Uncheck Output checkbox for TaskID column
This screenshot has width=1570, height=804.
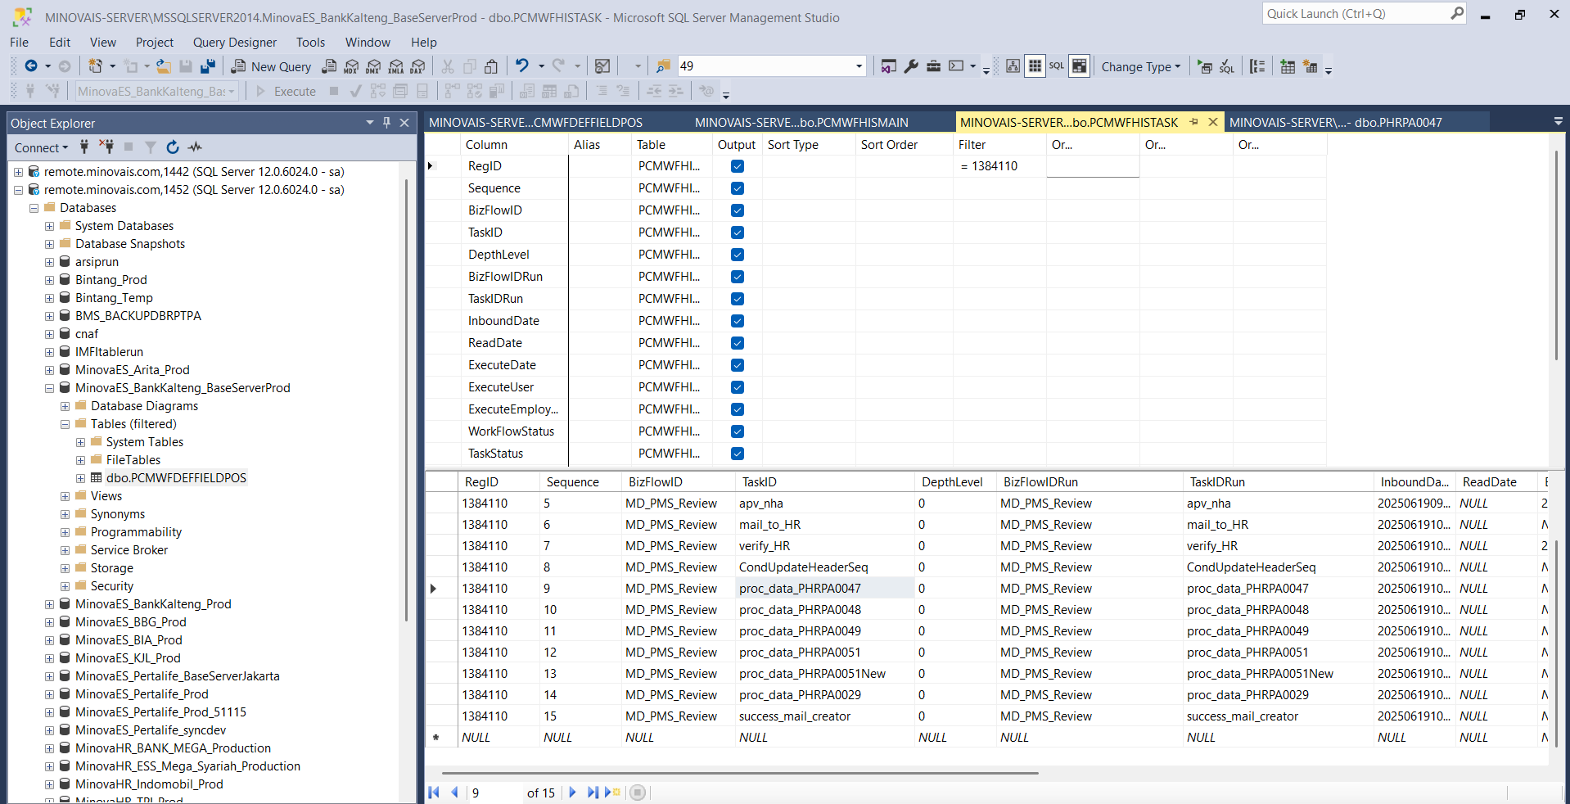(738, 233)
